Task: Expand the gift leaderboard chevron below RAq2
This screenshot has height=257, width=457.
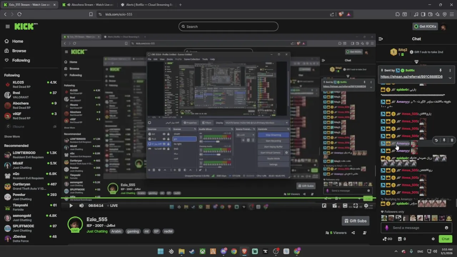Action: (x=416, y=62)
